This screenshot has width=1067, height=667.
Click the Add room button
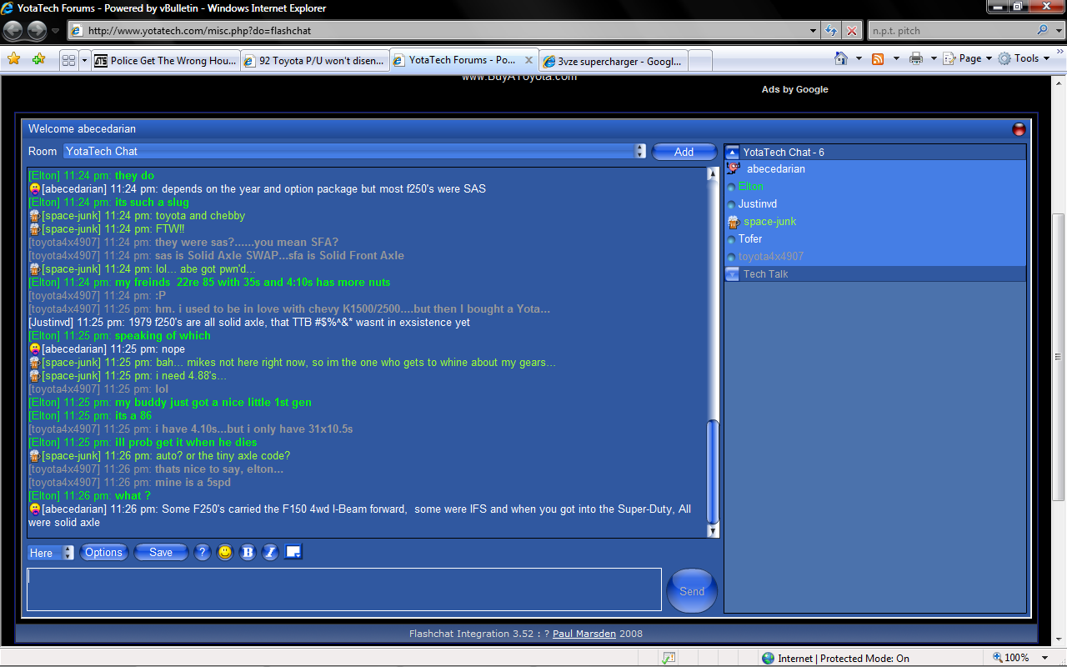pos(684,152)
